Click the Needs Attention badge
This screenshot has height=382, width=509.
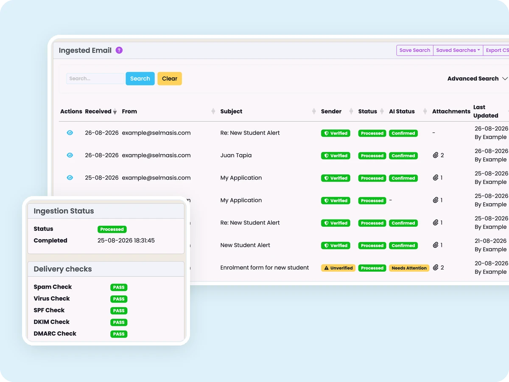(409, 268)
